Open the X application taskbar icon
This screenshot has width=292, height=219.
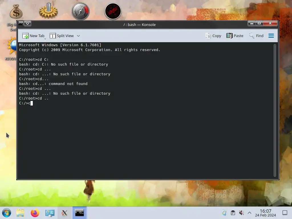coord(64,213)
